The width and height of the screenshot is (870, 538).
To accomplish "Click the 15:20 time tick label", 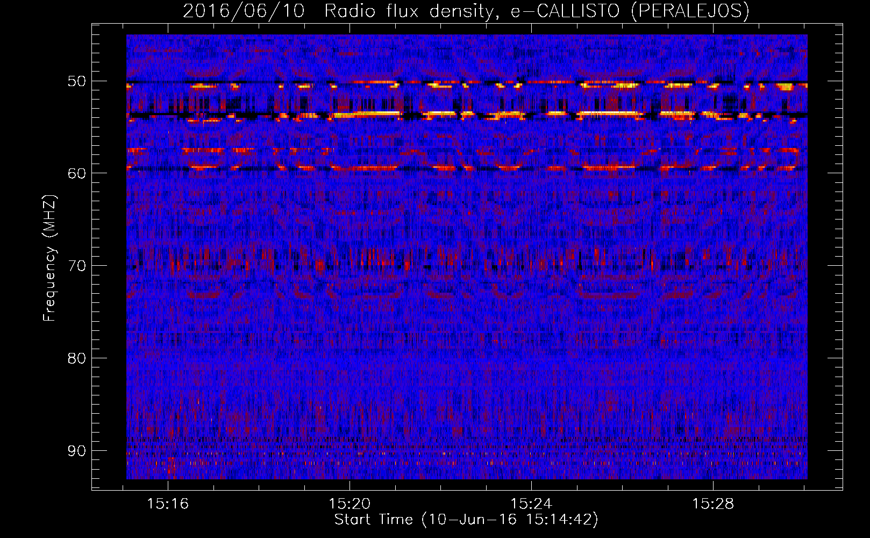I will coord(350,504).
